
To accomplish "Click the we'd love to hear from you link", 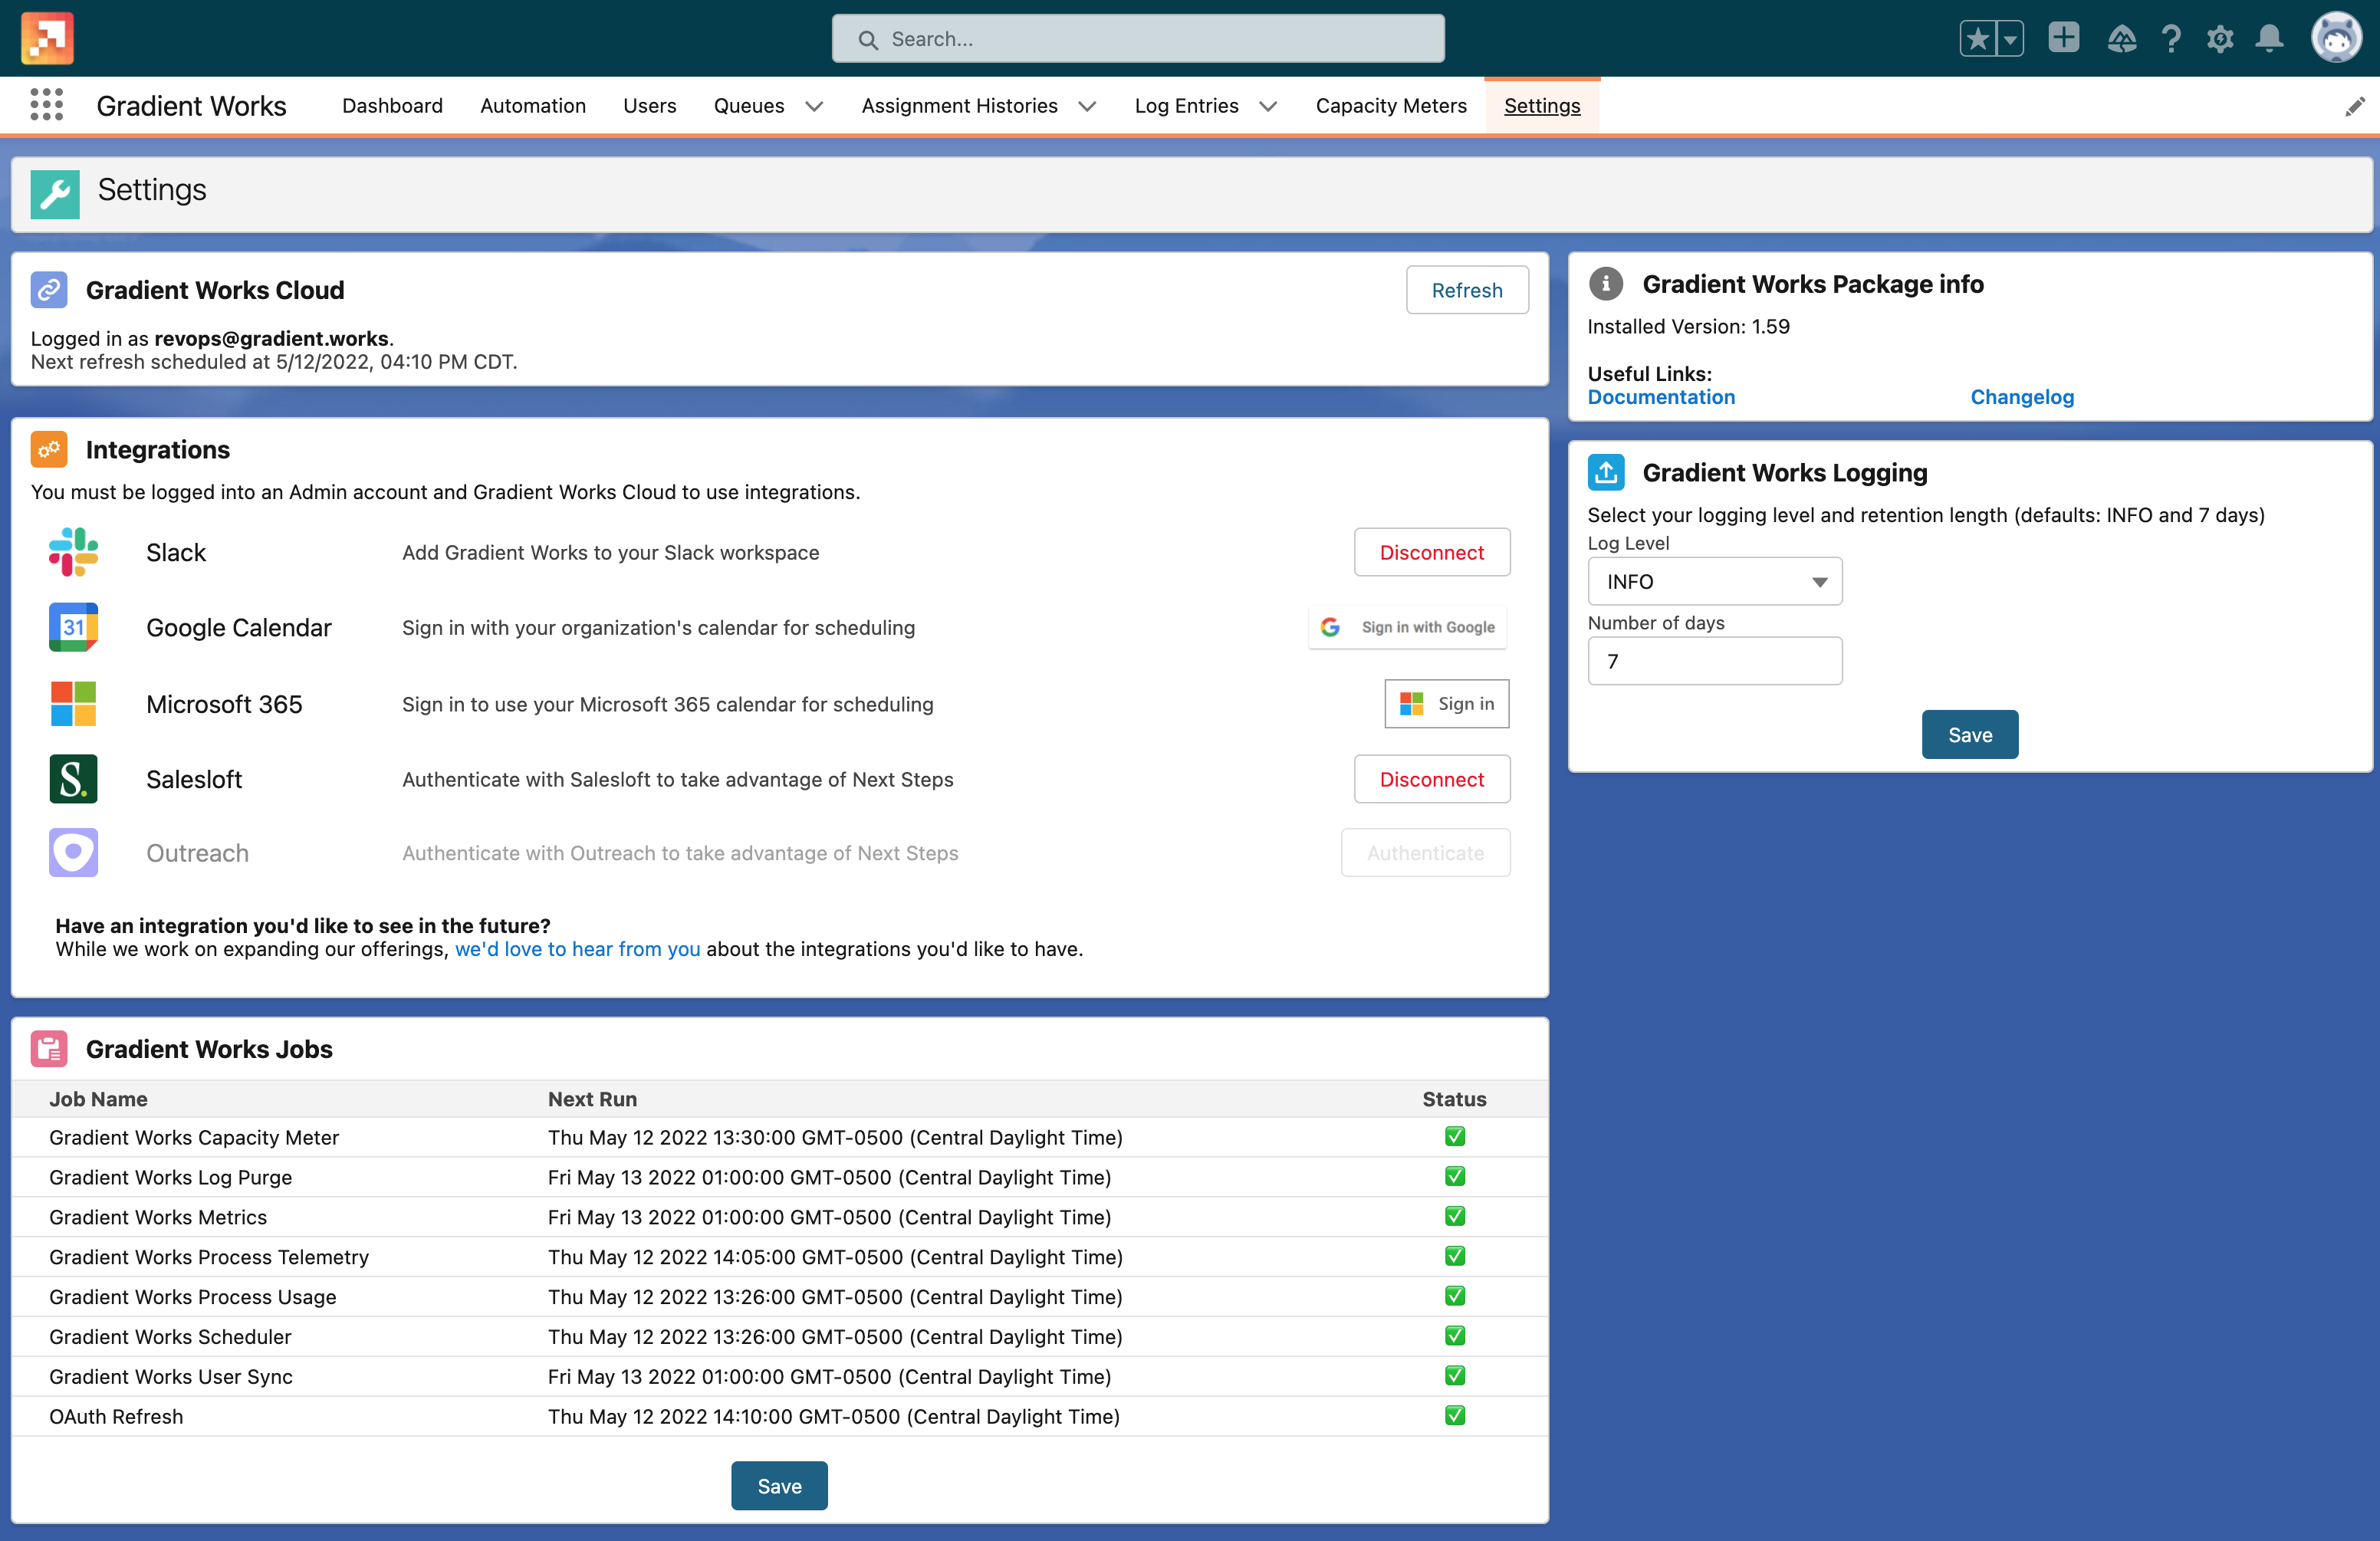I will click(577, 949).
